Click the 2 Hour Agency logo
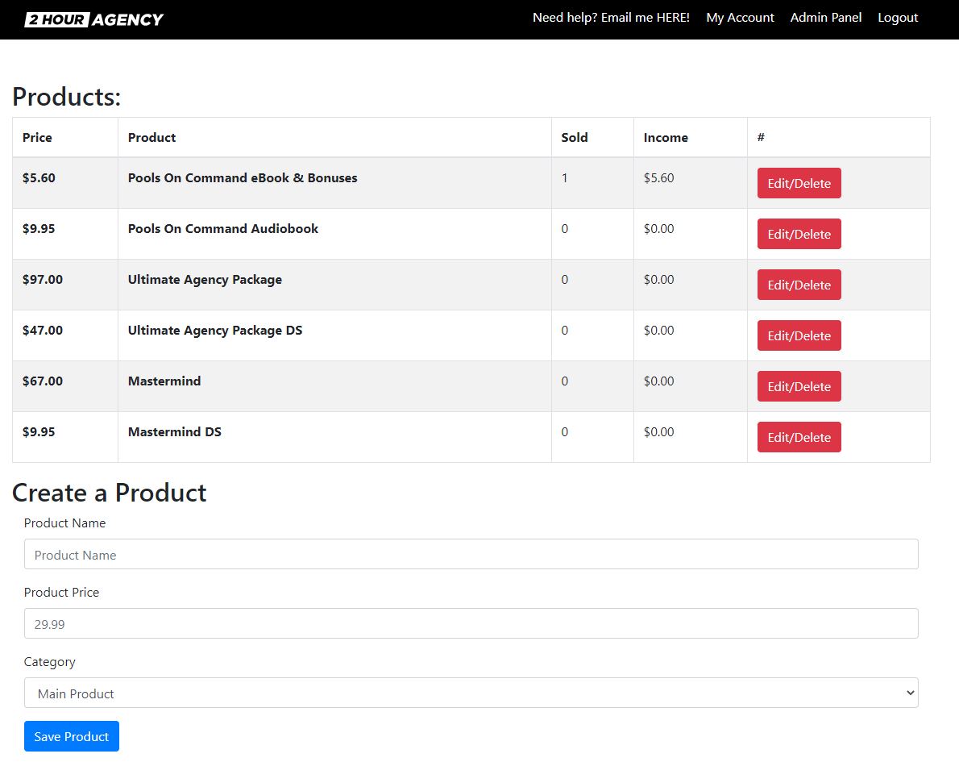The height and width of the screenshot is (762, 959). (x=93, y=19)
